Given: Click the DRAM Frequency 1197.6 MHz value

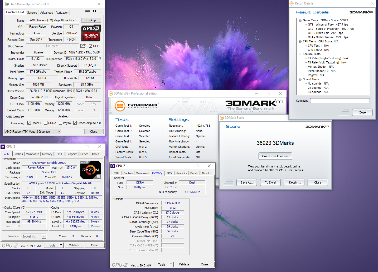Looking at the screenshot, I should 172,203.
